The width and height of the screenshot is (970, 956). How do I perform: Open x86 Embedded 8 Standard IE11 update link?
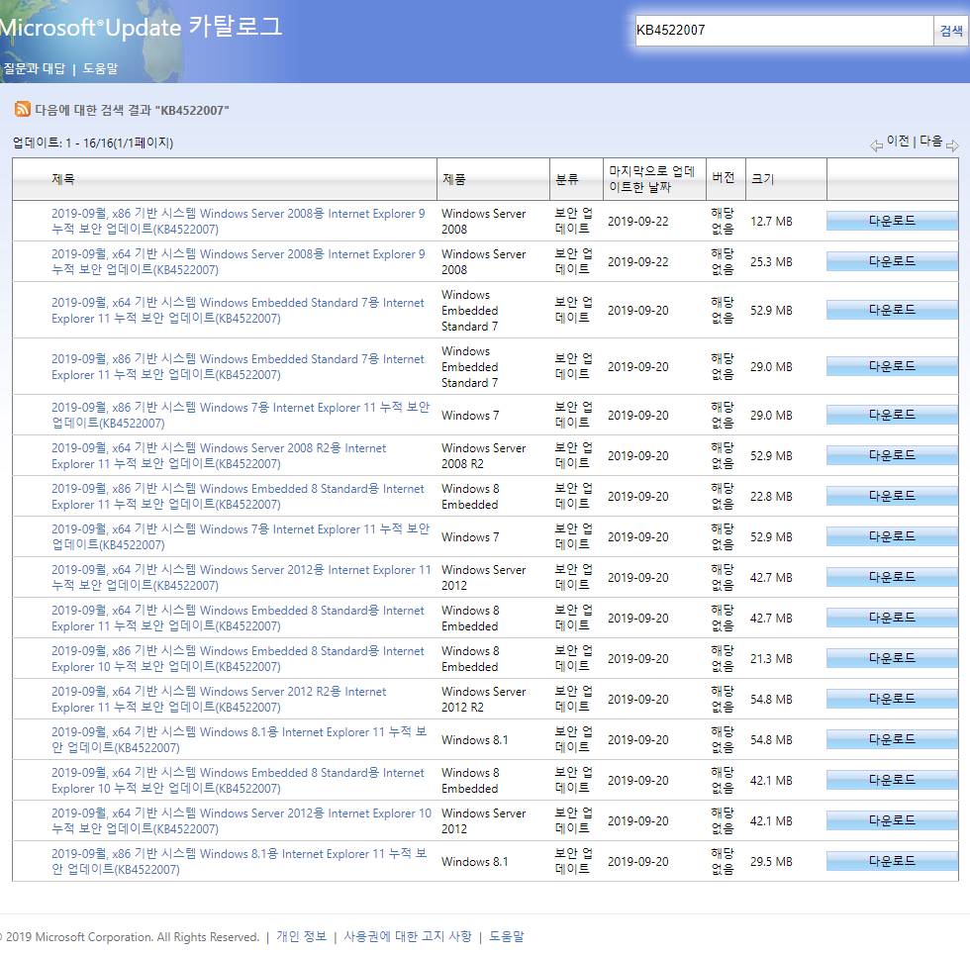[238, 496]
